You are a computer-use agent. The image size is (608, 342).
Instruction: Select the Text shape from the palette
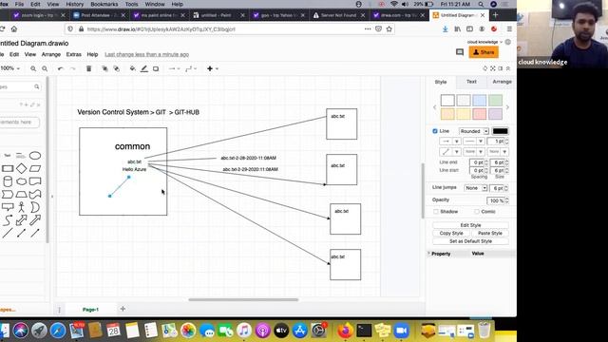[x=8, y=156]
